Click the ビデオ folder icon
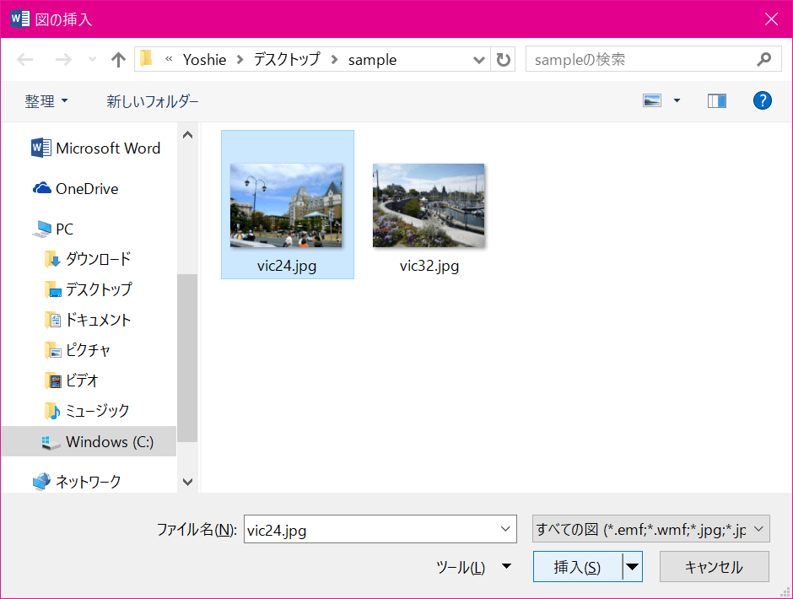 [52, 380]
